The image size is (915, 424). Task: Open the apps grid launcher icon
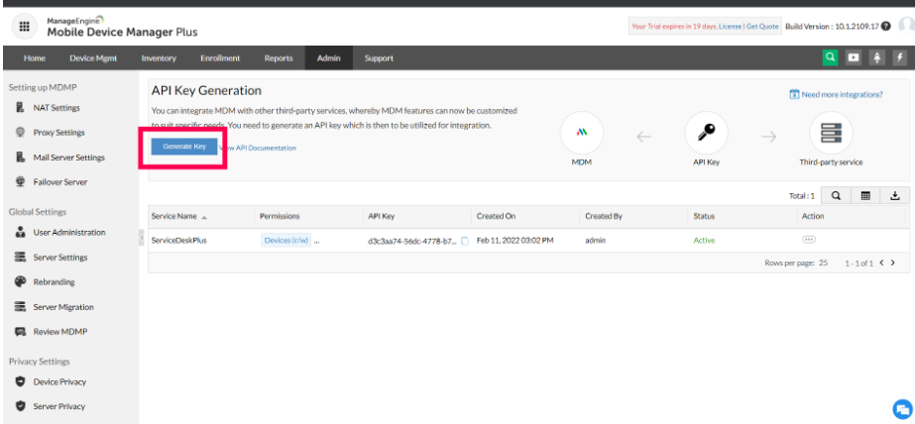pos(25,26)
